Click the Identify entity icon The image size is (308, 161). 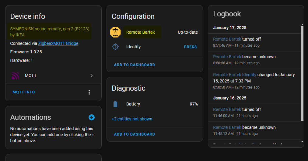point(115,47)
